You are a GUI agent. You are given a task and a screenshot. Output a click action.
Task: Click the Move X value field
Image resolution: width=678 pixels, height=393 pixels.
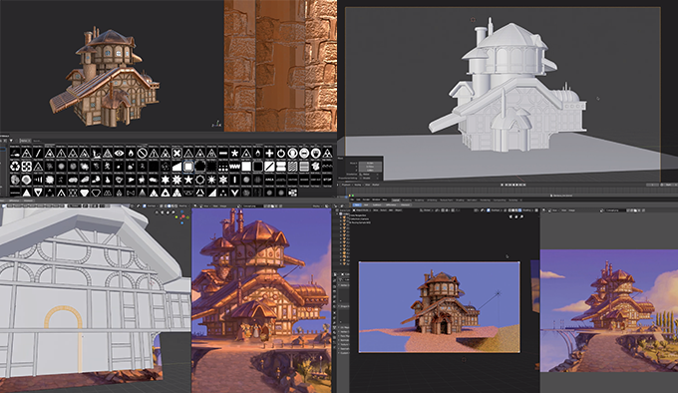[370, 163]
